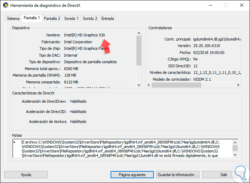Screen dimensions: 250x183
Task: Click the name value Intel(R) HD Graphics 530
Action: [x=84, y=35]
